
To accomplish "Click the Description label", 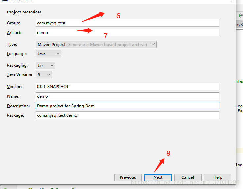I will 18,106.
